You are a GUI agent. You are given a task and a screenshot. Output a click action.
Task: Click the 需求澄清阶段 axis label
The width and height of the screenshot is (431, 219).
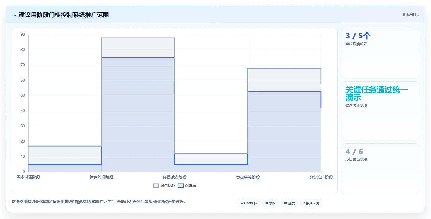point(28,177)
